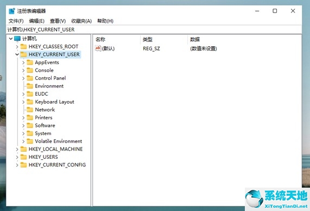The width and height of the screenshot is (310, 211).
Task: Click the AppEvents folder icon
Action: click(30, 63)
